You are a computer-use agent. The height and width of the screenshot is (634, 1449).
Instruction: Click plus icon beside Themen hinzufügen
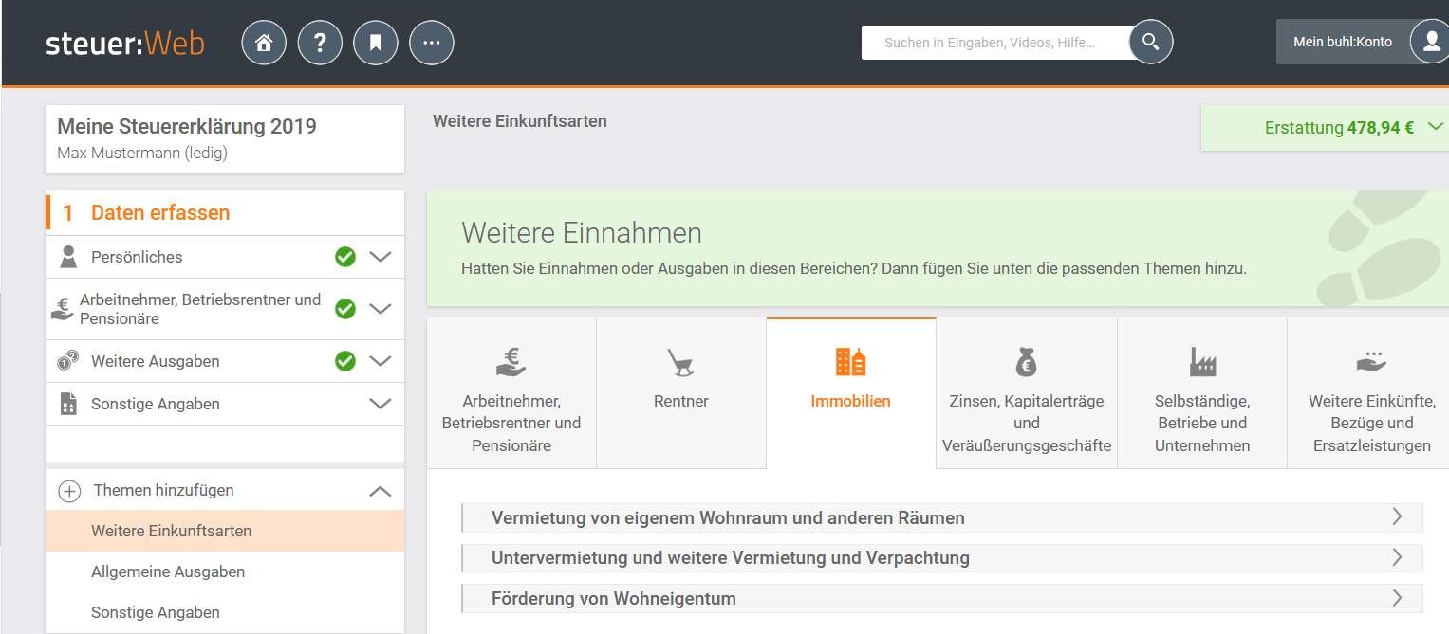click(x=69, y=491)
